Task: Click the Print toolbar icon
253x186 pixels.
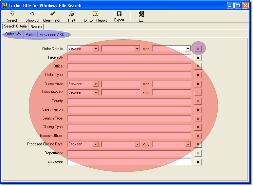Action: (71, 14)
